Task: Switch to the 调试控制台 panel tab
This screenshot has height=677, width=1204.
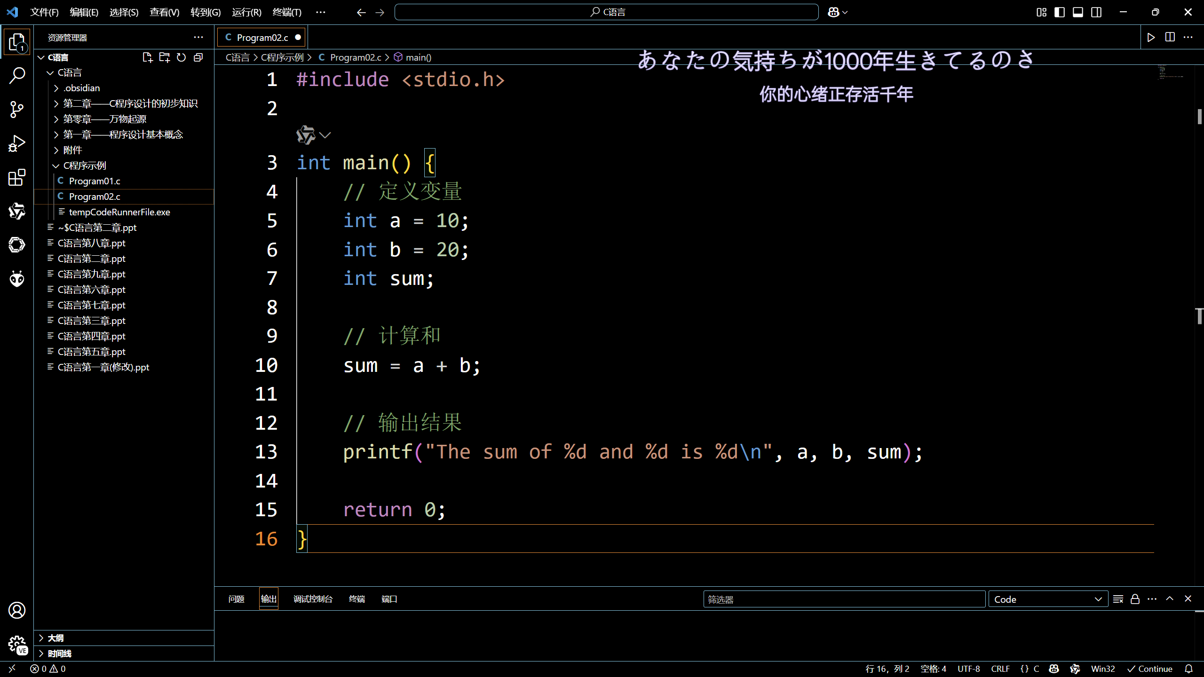Action: pos(313,599)
